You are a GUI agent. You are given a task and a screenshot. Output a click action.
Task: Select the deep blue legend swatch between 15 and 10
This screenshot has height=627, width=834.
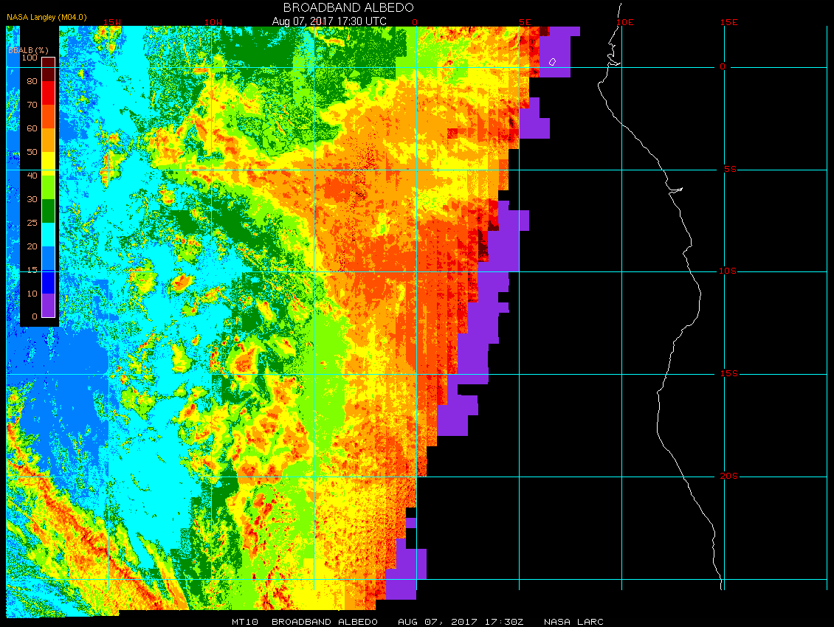coord(49,282)
